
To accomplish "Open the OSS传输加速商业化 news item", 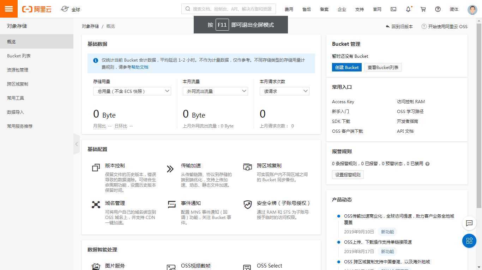I will click(x=399, y=219).
